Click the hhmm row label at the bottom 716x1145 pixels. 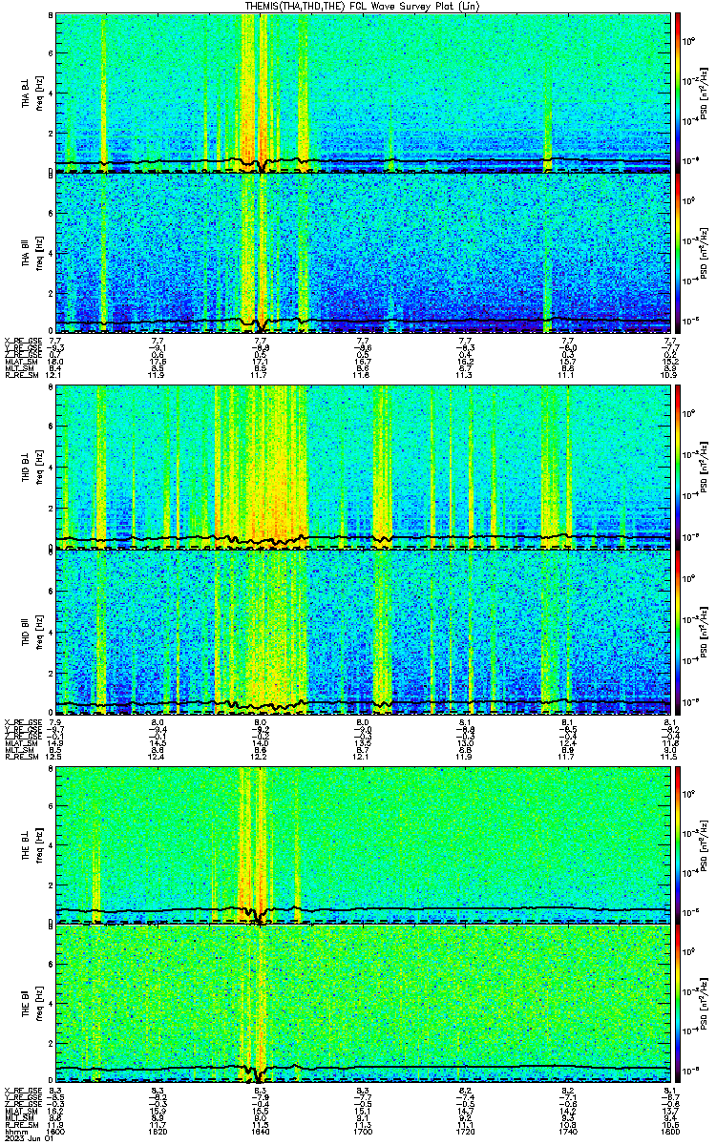click(14, 1130)
